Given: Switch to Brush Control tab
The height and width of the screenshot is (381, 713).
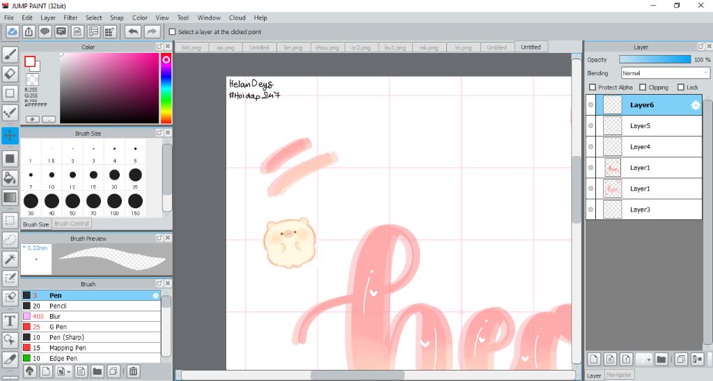Looking at the screenshot, I should [72, 224].
